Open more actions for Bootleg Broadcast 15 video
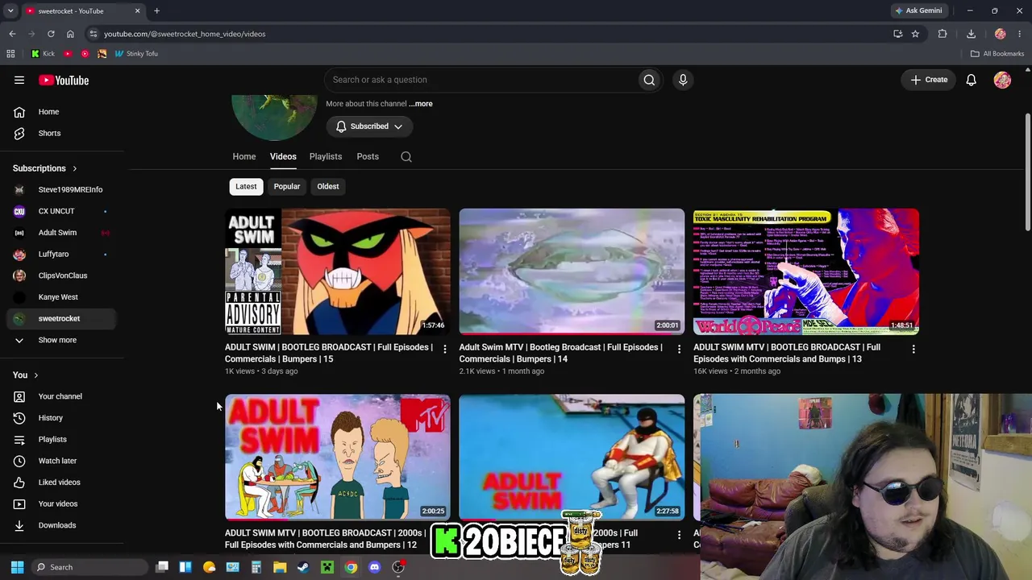The height and width of the screenshot is (580, 1032). click(x=445, y=349)
